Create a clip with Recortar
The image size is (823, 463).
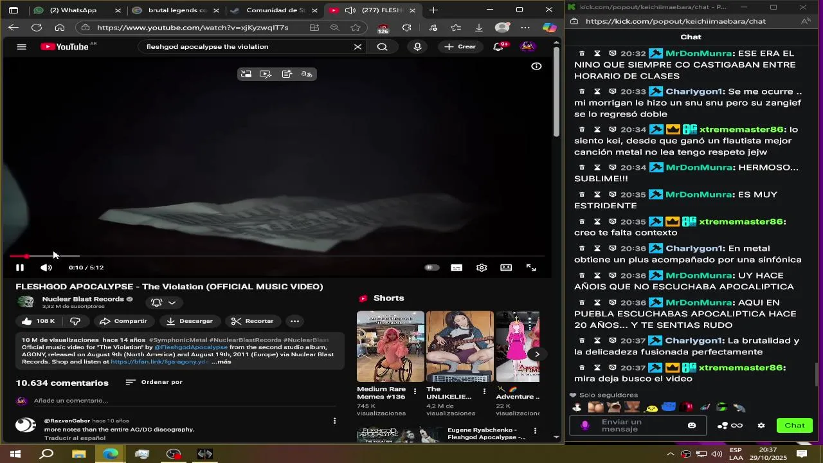click(x=253, y=321)
